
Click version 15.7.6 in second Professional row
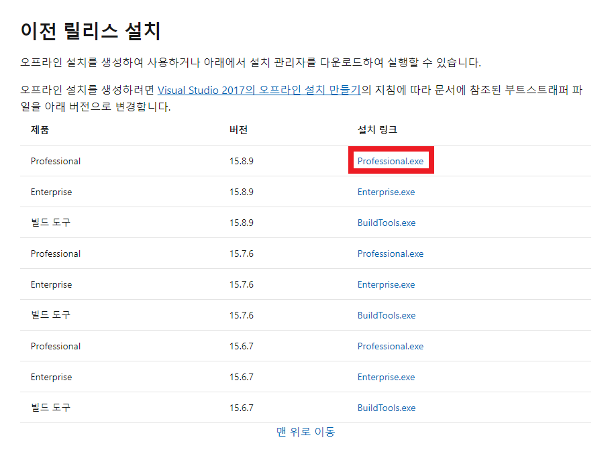point(241,253)
